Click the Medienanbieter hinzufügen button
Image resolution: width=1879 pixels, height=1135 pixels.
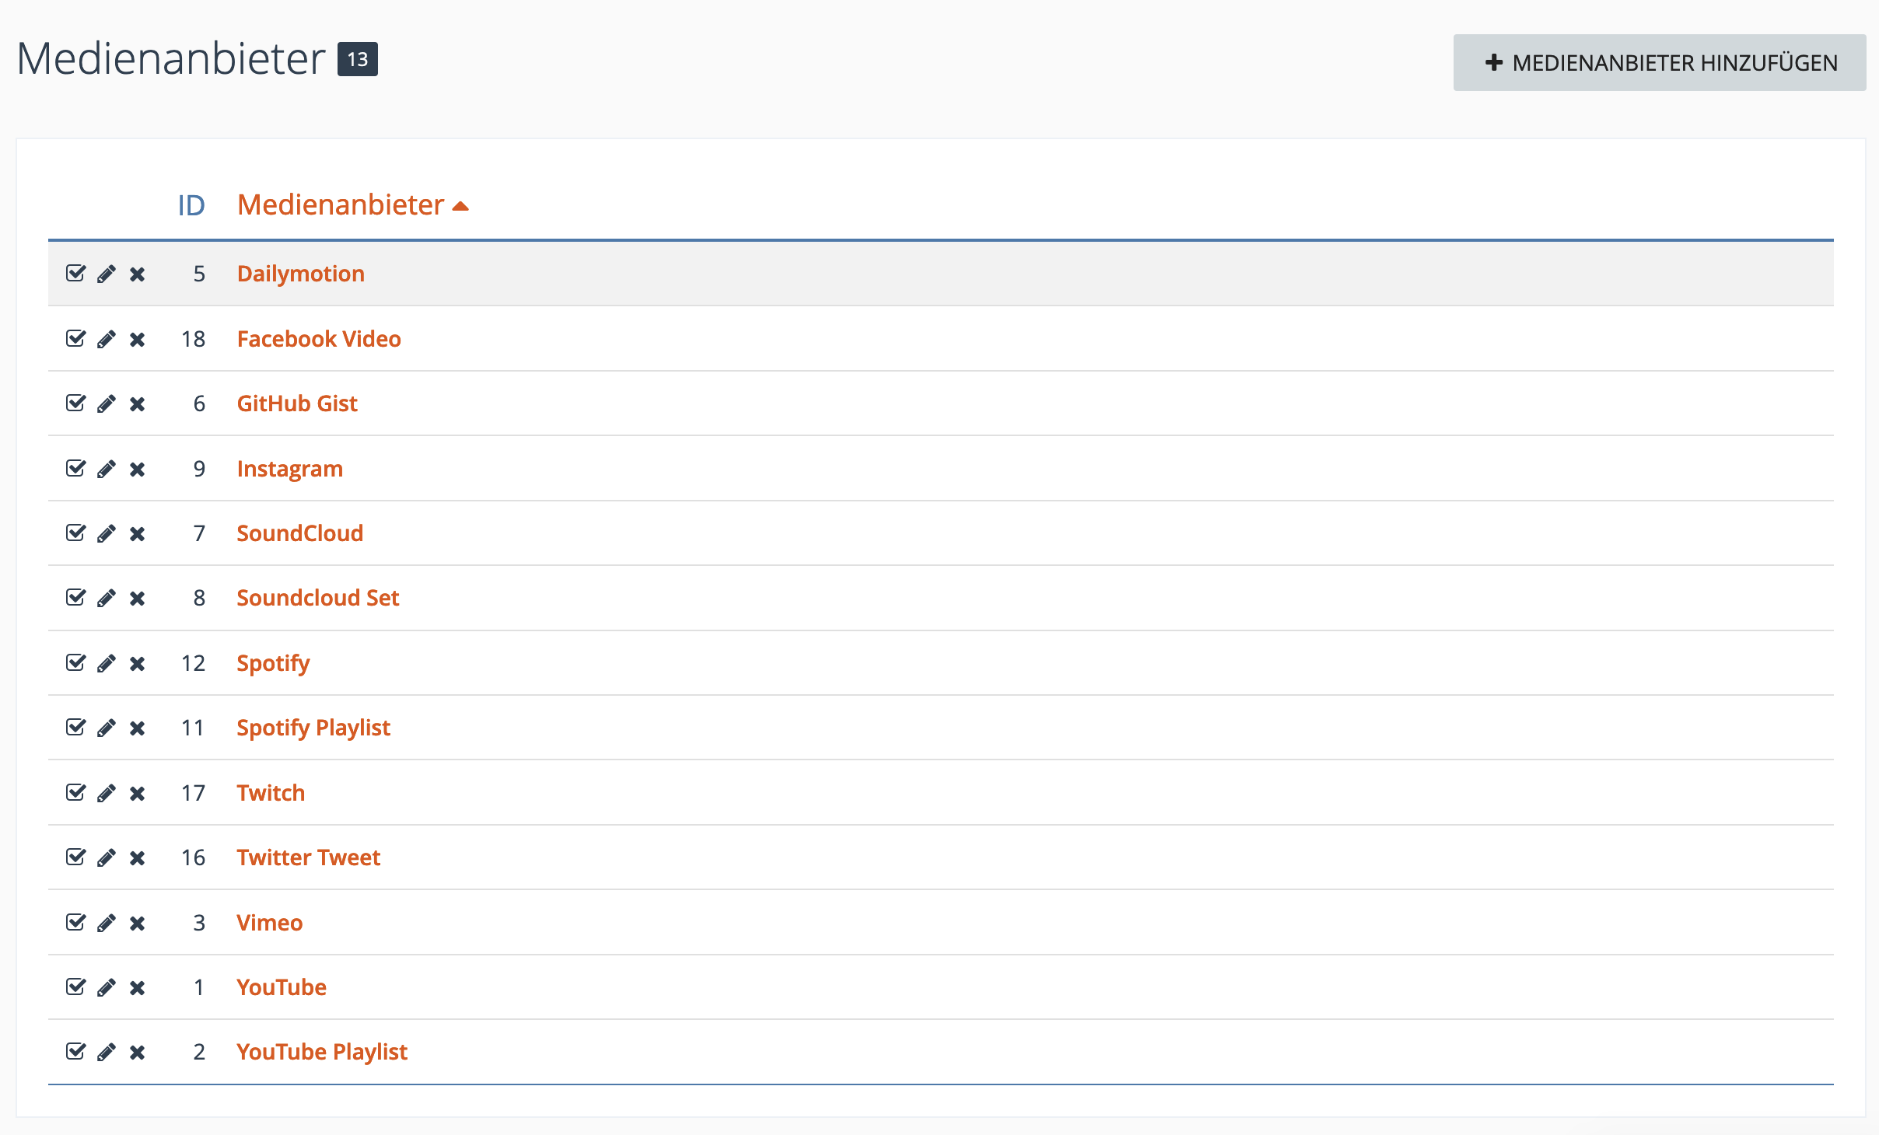pos(1659,62)
